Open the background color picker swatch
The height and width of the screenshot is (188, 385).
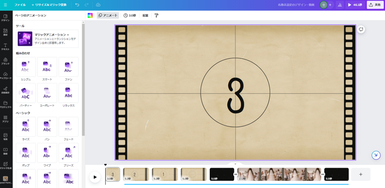(x=90, y=15)
